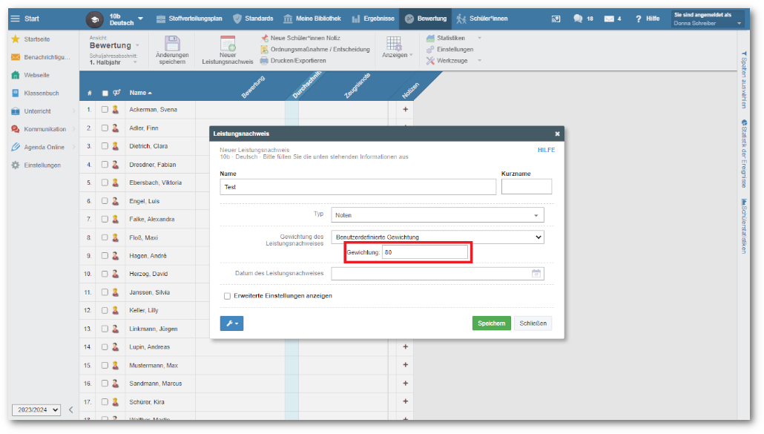Open the wrench tools button in dialog
764x434 pixels.
[x=231, y=323]
